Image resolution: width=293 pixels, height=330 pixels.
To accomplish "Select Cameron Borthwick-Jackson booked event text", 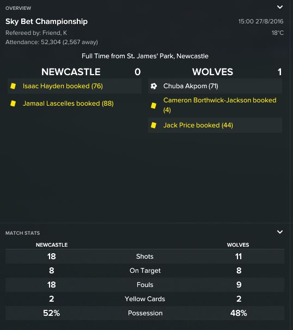I will point(220,105).
